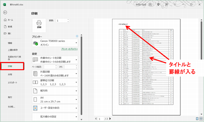Image resolution: width=204 pixels, height=122 pixels.
Task: Click the file name 新hina80.xlsx
Action: [17, 5]
